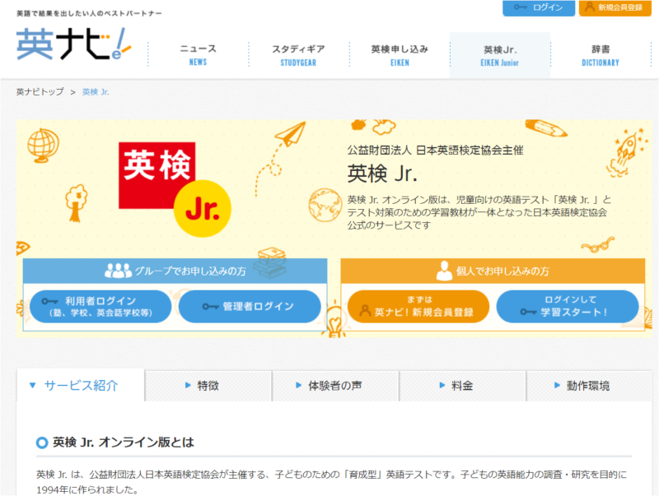659x496 pixels.
Task: Click the red 英検 Jr. logo image
Action: pyautogui.click(x=175, y=189)
